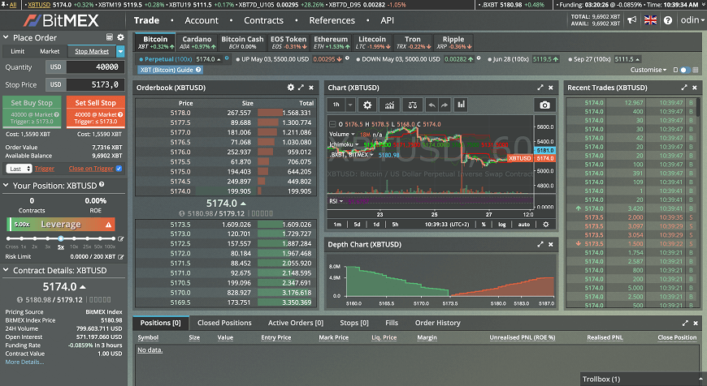Expand the Customise dropdown
Image resolution: width=707 pixels, height=386 pixels.
point(650,70)
